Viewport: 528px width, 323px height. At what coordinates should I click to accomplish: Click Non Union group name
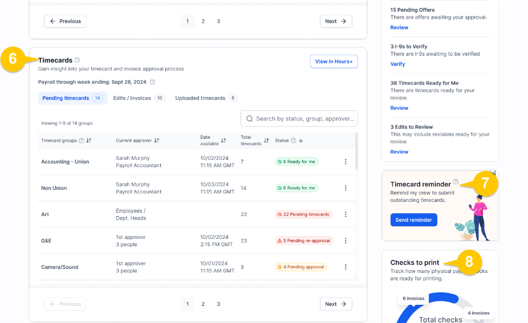coord(54,188)
